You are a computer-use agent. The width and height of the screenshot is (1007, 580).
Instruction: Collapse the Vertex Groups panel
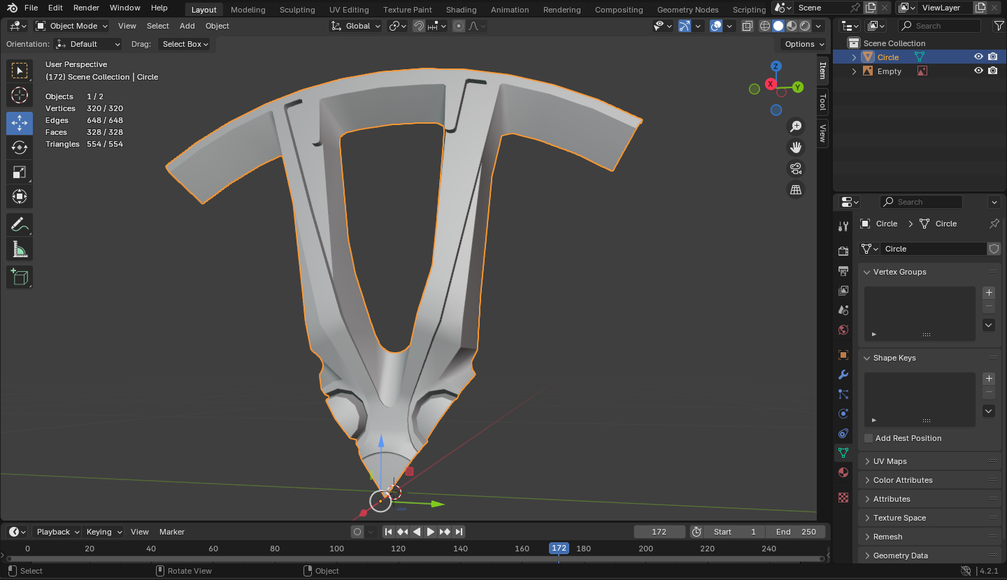pos(930,272)
